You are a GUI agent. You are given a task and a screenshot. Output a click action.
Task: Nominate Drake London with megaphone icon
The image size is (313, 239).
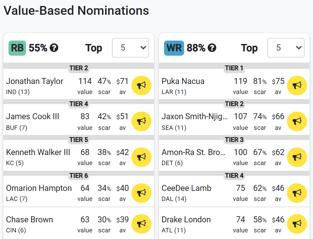297,224
